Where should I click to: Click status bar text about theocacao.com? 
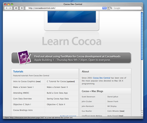point(39,118)
